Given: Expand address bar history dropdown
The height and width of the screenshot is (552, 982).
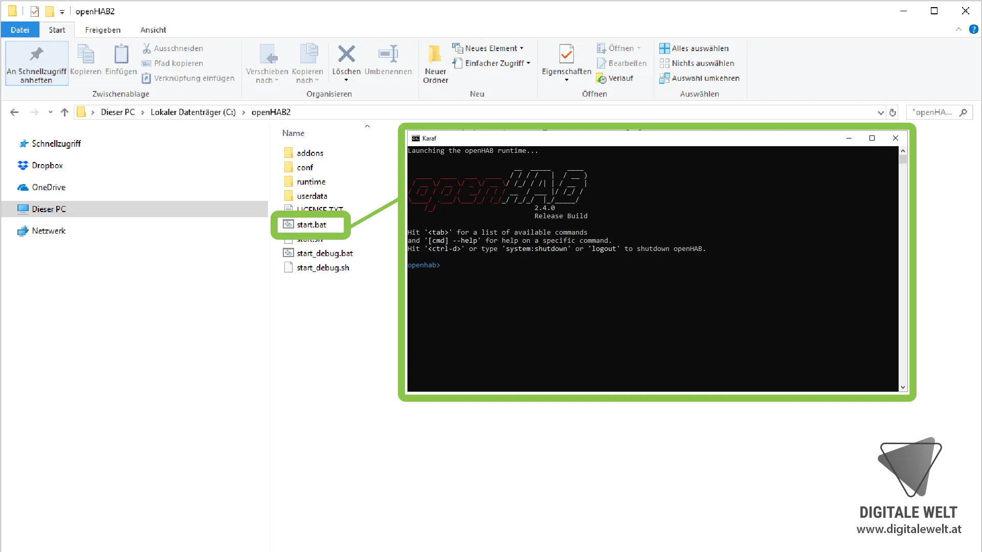Looking at the screenshot, I should [881, 112].
